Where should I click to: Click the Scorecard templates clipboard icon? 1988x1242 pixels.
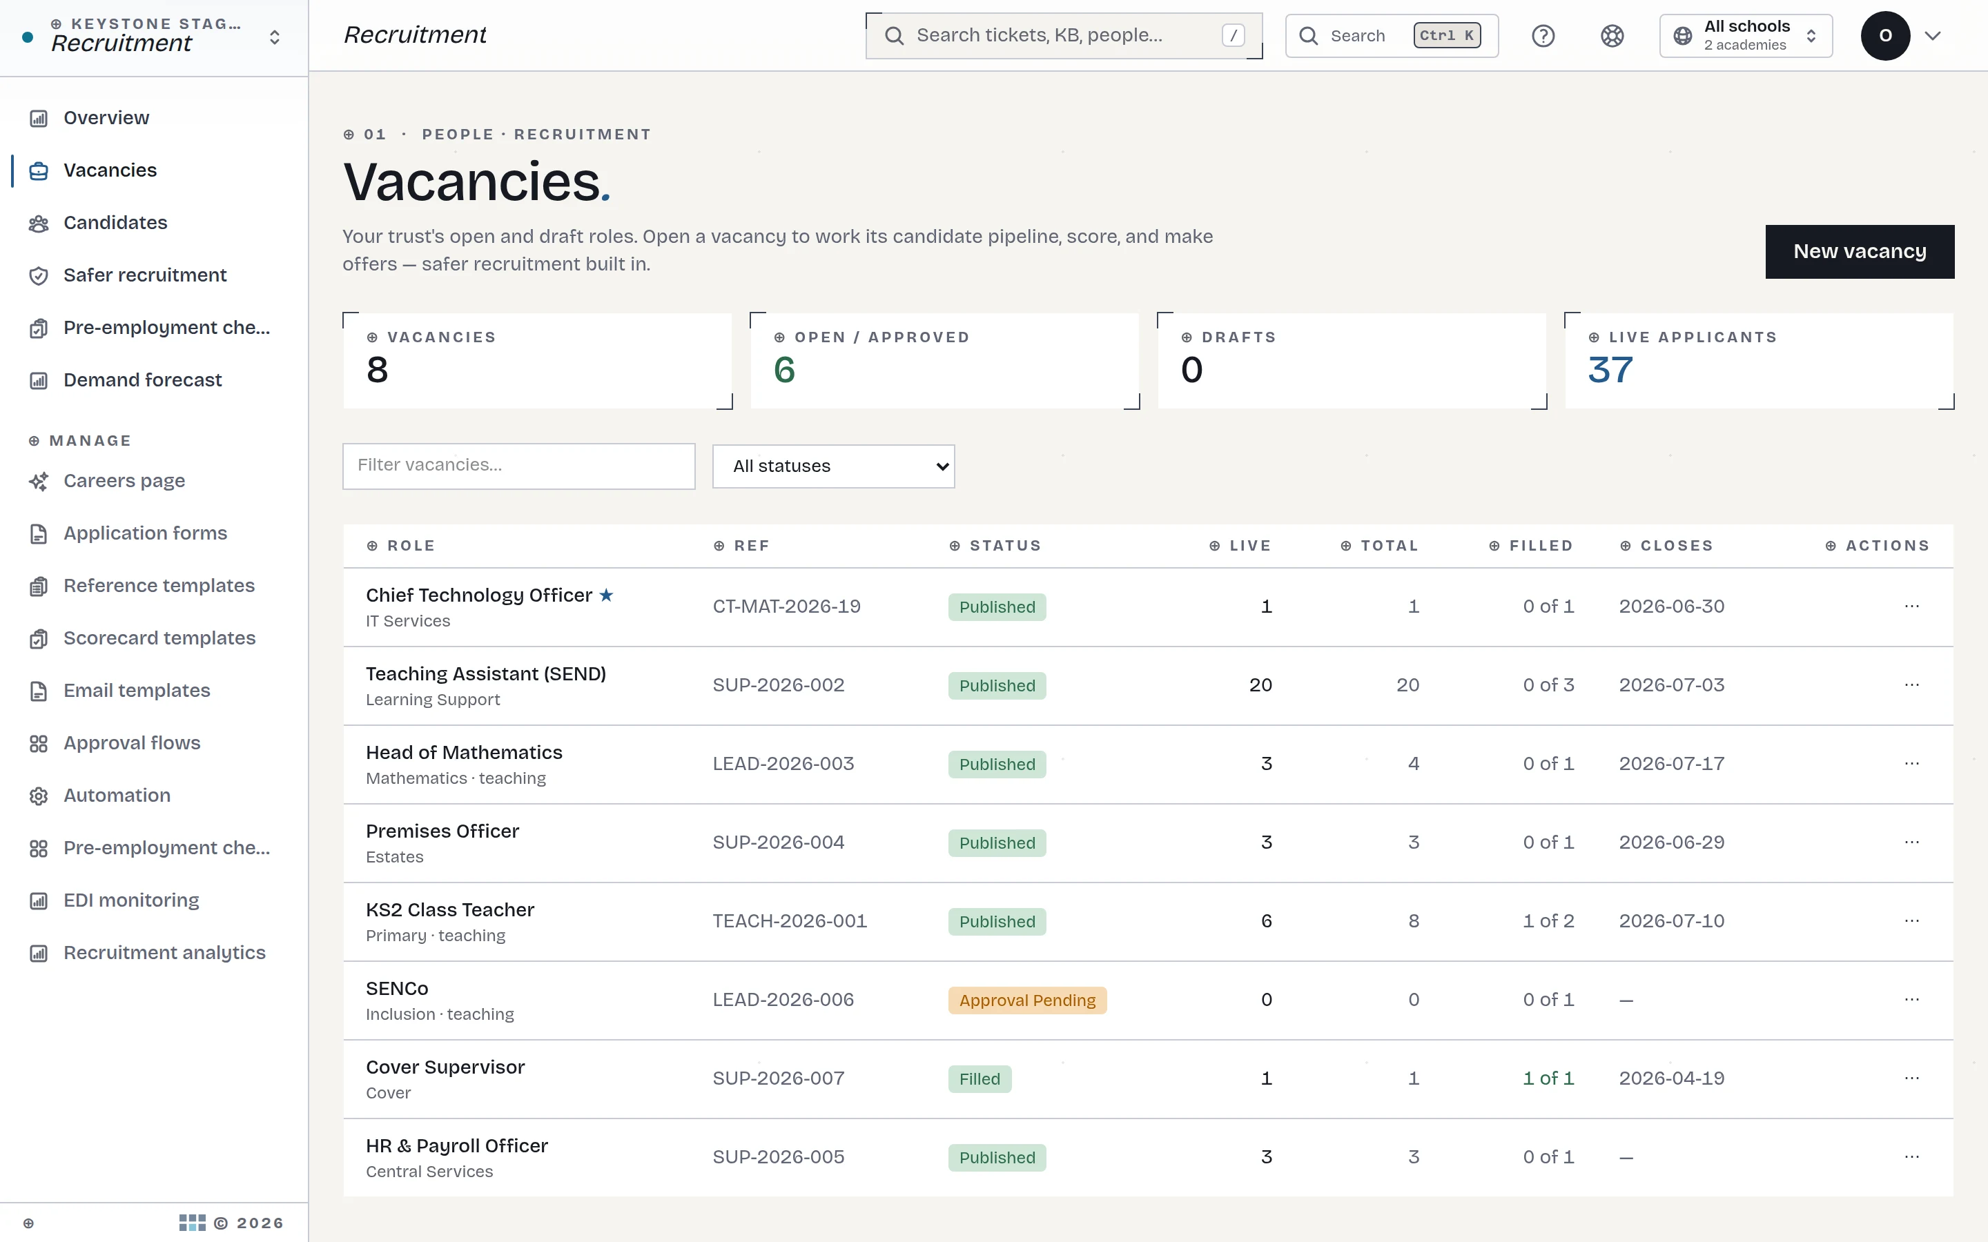click(39, 640)
